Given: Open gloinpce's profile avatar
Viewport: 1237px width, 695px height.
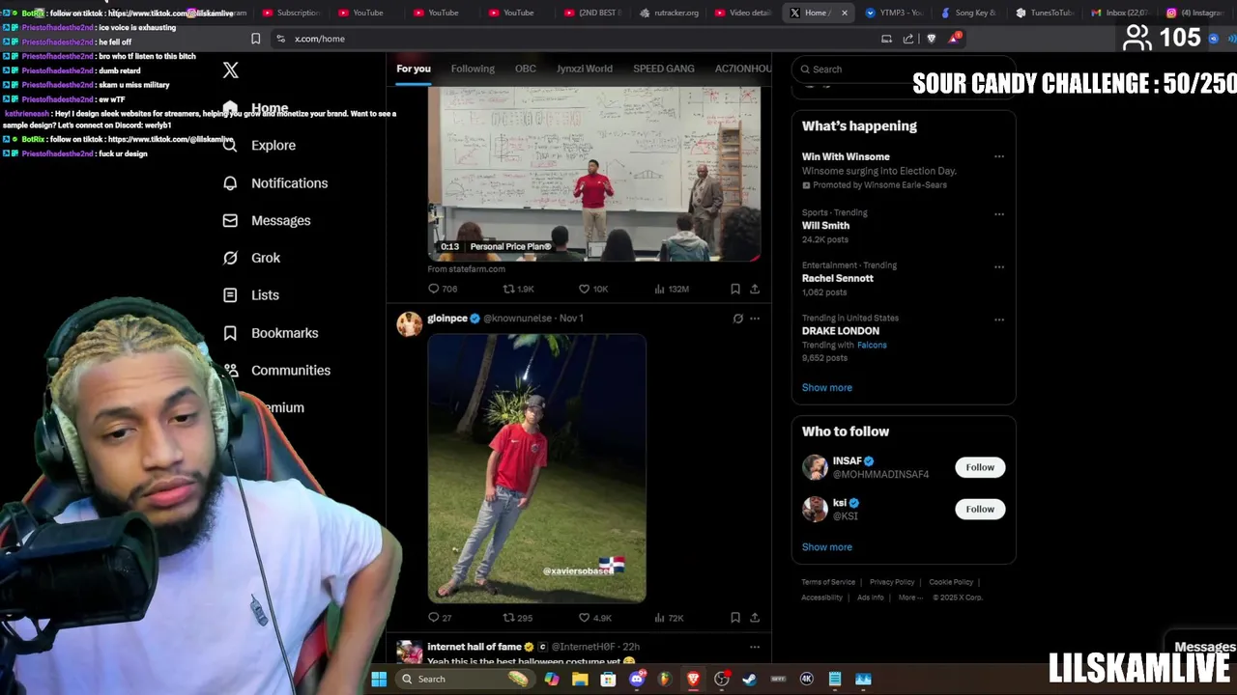Looking at the screenshot, I should click(410, 323).
